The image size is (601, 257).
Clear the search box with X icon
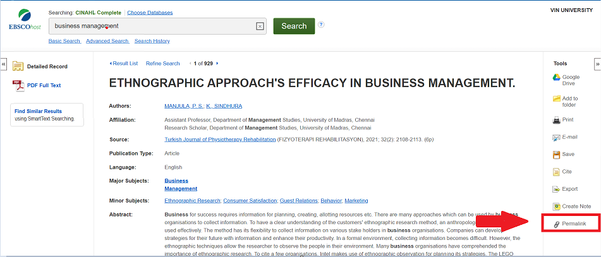[260, 27]
